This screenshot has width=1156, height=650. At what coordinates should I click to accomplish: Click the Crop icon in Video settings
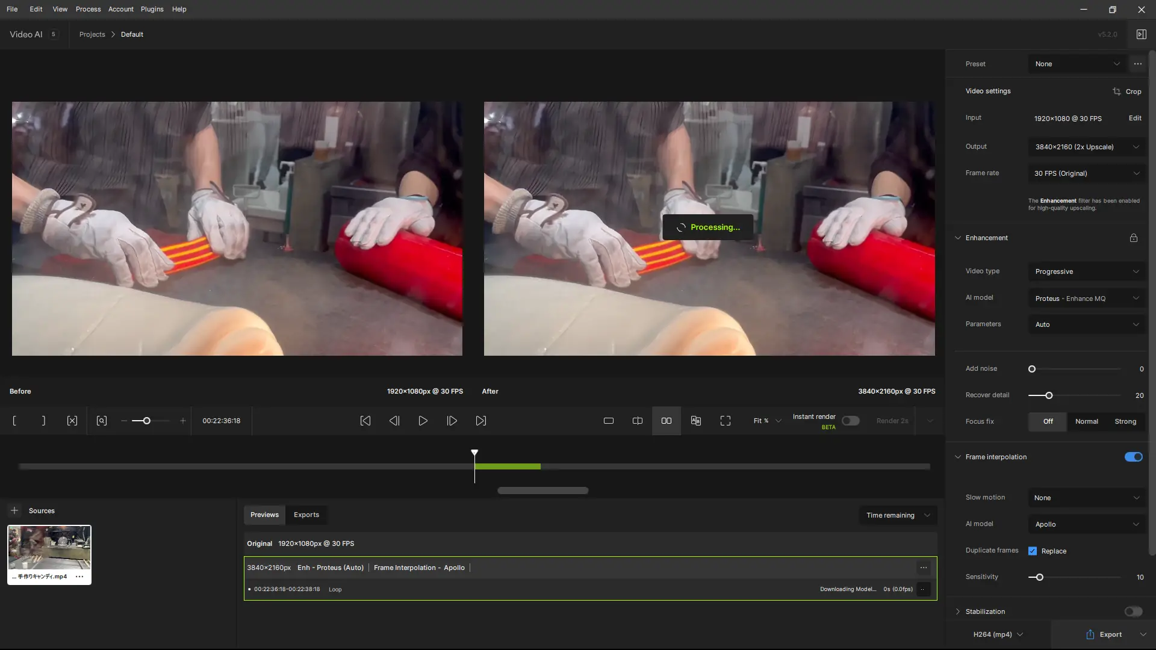pyautogui.click(x=1117, y=91)
